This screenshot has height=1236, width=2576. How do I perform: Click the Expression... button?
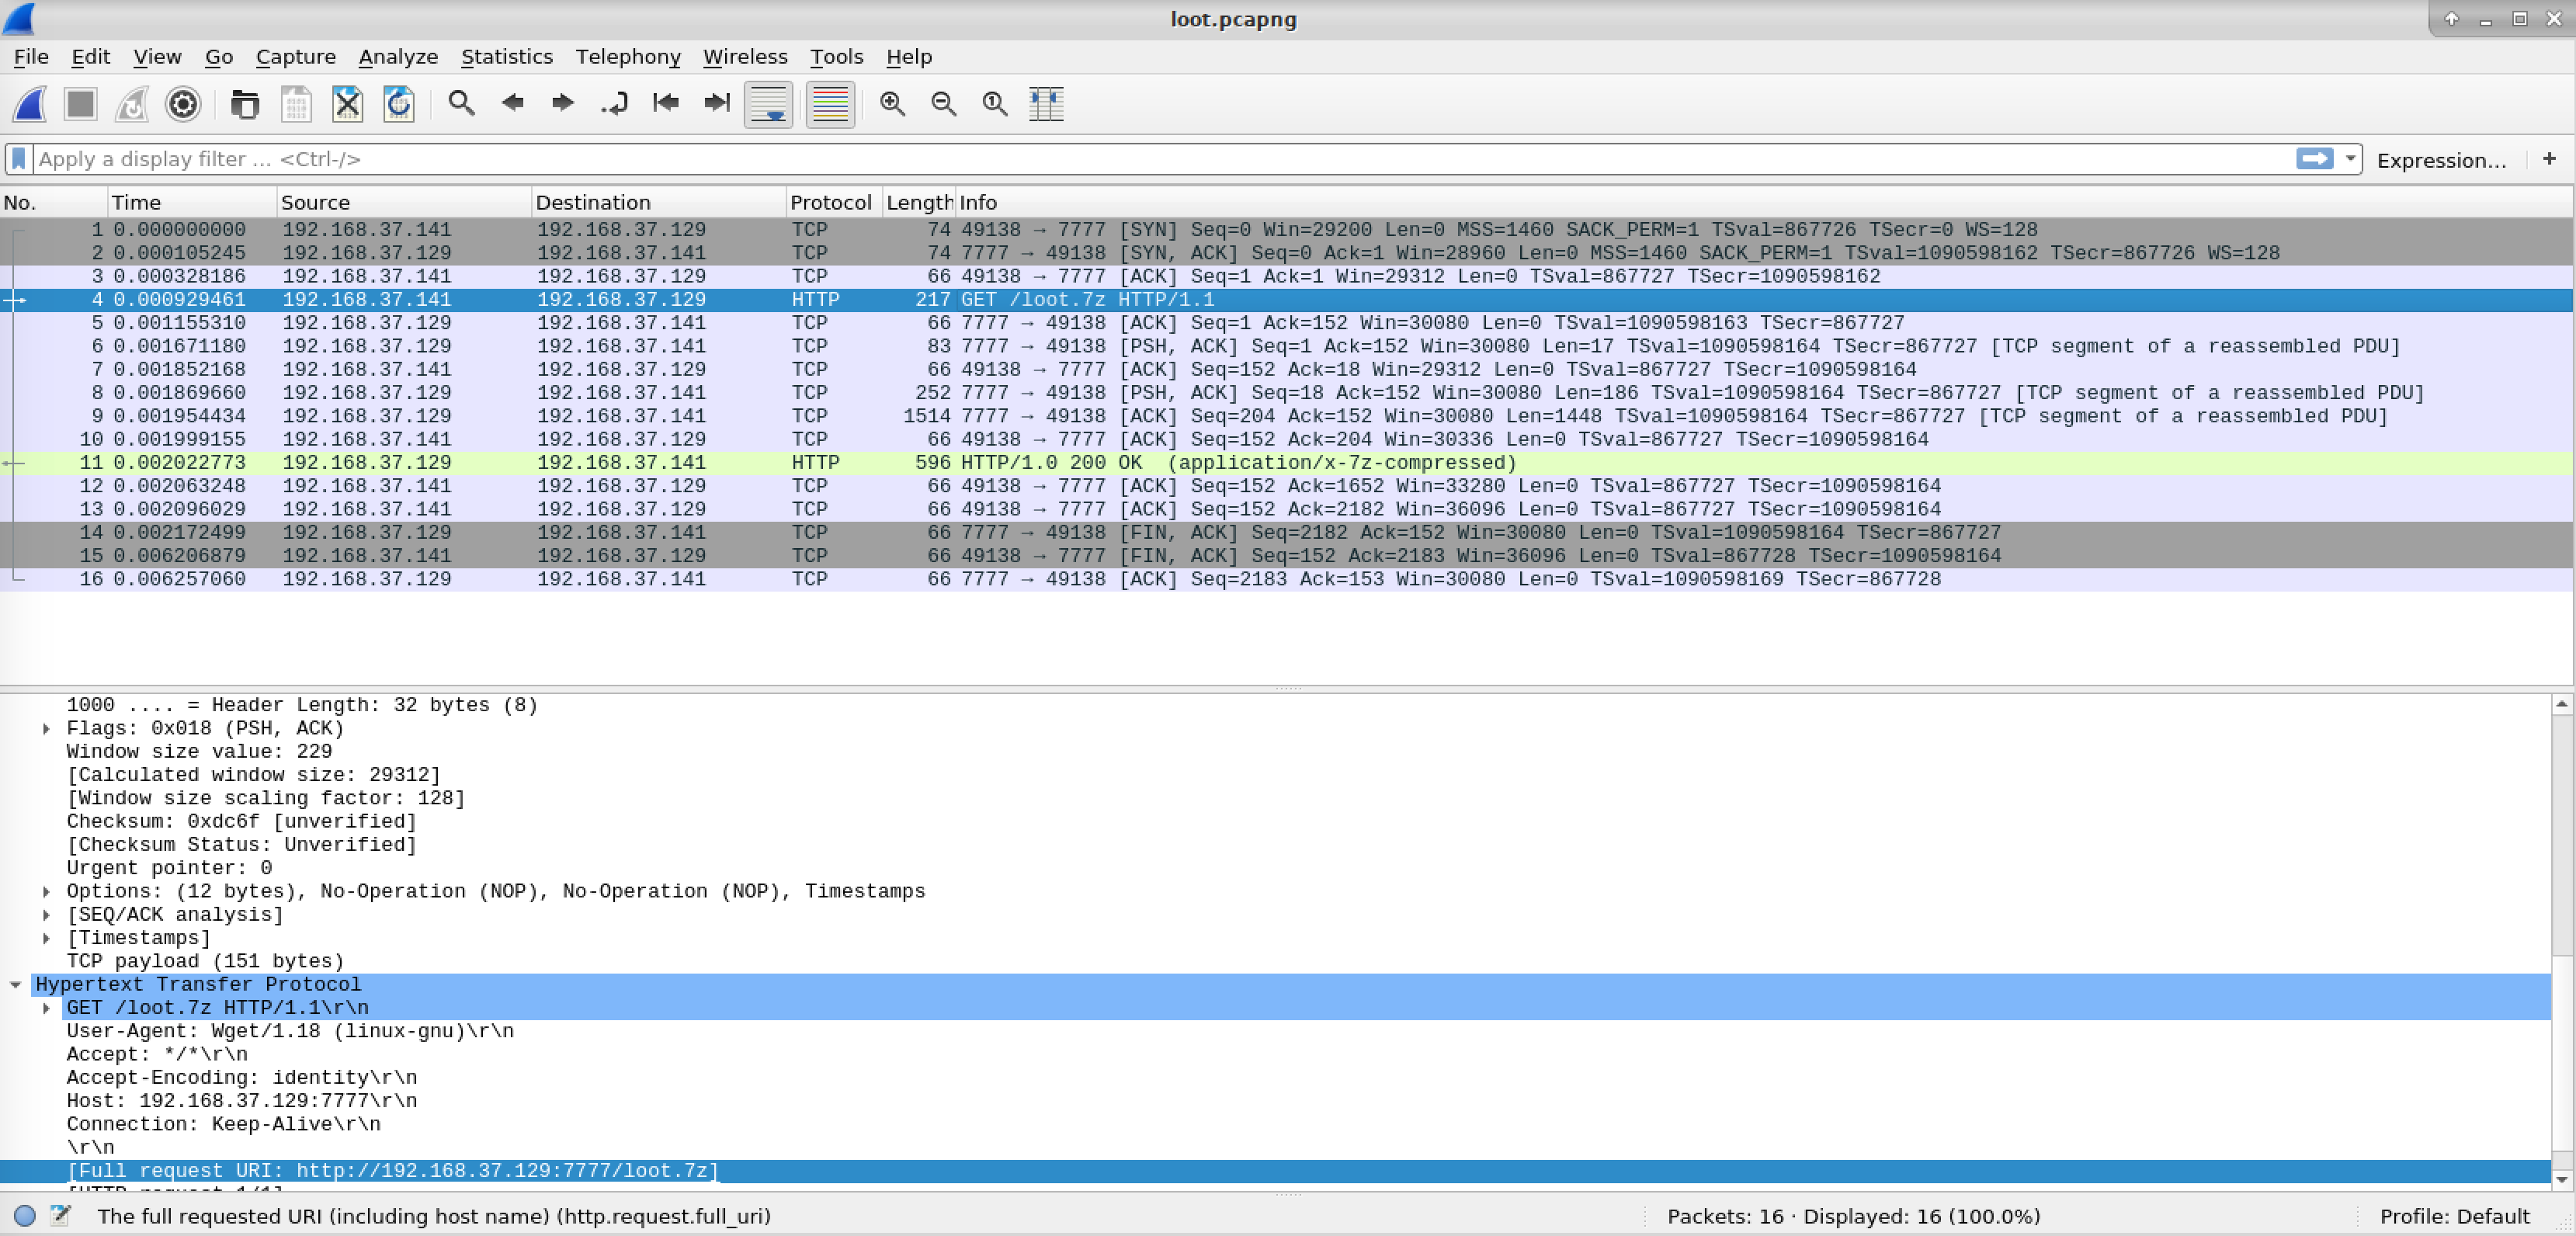click(x=2441, y=160)
